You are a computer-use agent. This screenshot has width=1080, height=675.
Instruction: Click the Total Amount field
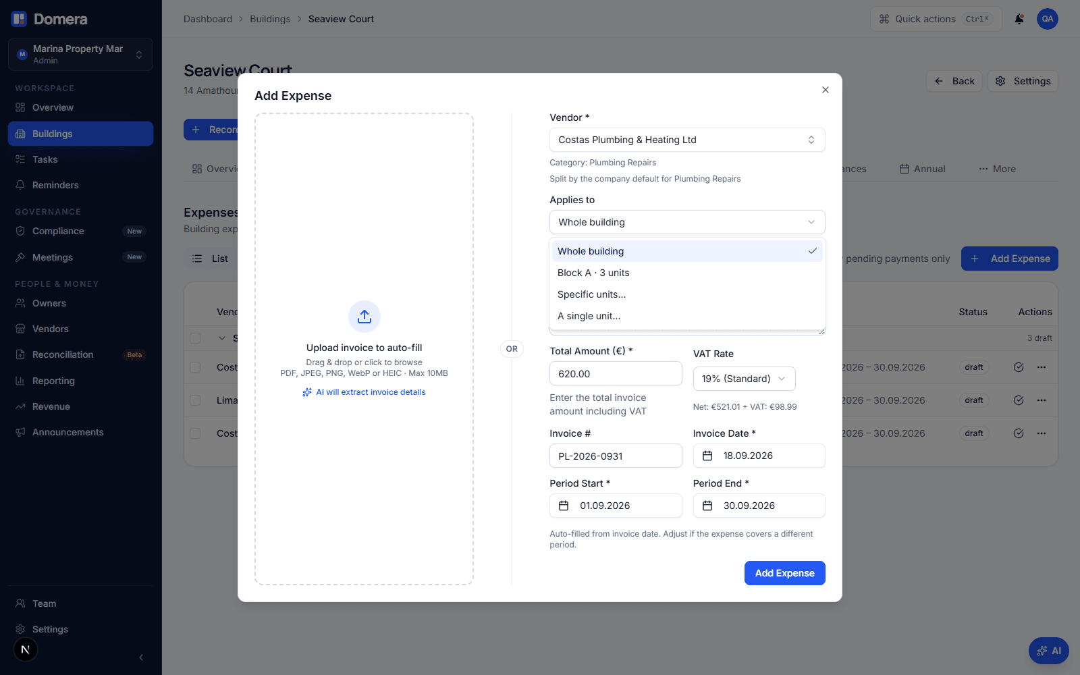pyautogui.click(x=616, y=373)
